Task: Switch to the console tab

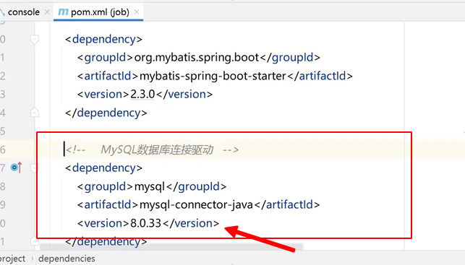Action: tap(23, 12)
